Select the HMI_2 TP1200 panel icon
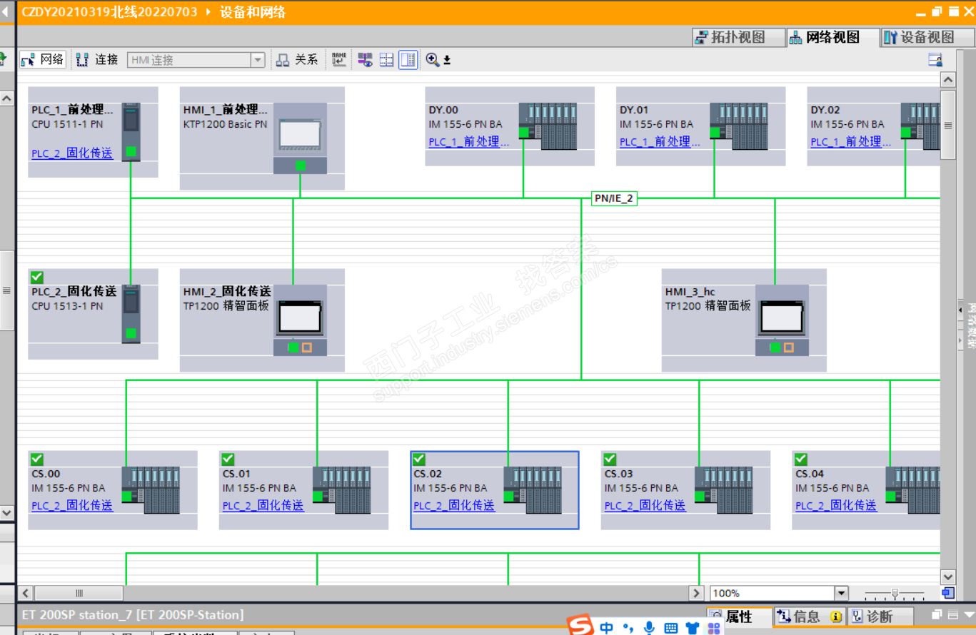 pos(300,320)
